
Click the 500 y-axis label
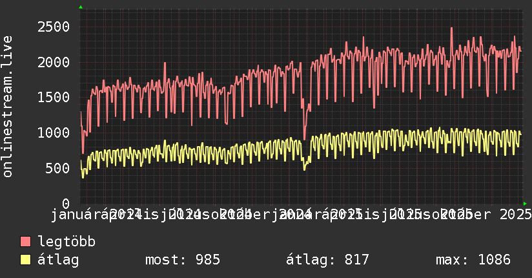click(57, 168)
